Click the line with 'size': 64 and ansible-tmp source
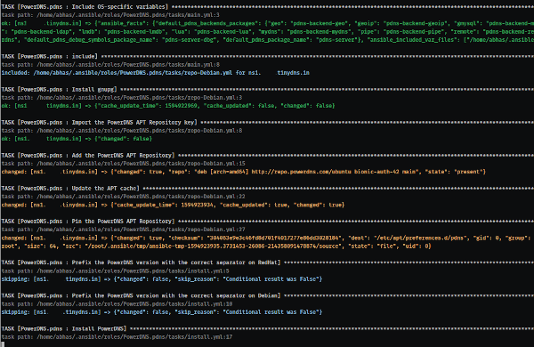The width and height of the screenshot is (534, 347). pos(216,246)
